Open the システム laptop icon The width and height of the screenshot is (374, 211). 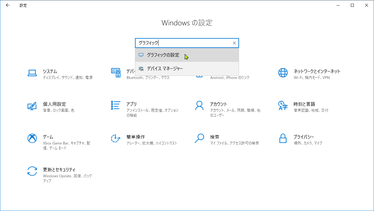tap(32, 73)
